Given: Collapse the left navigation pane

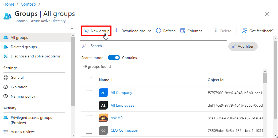Looking at the screenshot, I should click(72, 29).
